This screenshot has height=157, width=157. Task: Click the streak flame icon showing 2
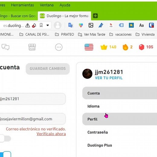127,47
